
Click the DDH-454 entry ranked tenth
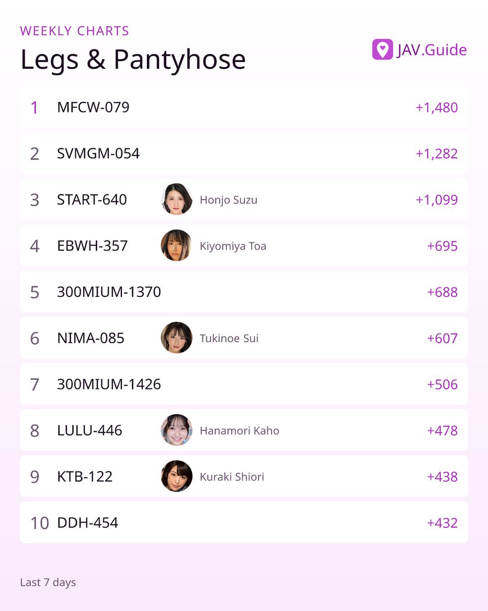pyautogui.click(x=244, y=522)
